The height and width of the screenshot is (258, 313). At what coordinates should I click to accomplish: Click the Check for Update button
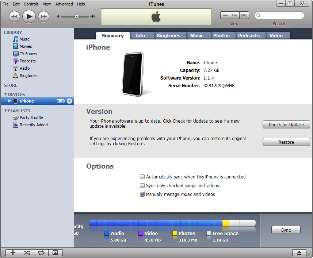click(286, 124)
